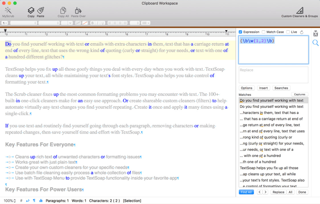Click the Replace button

tap(278, 192)
